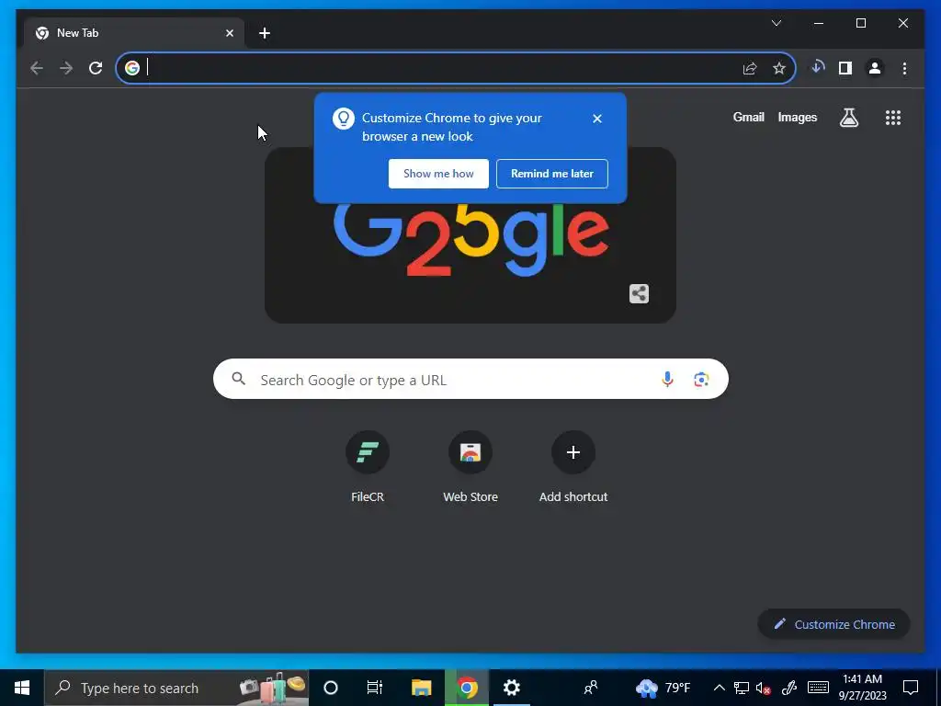
Task: Open the clock showing 1:41 AM
Action: click(862, 688)
